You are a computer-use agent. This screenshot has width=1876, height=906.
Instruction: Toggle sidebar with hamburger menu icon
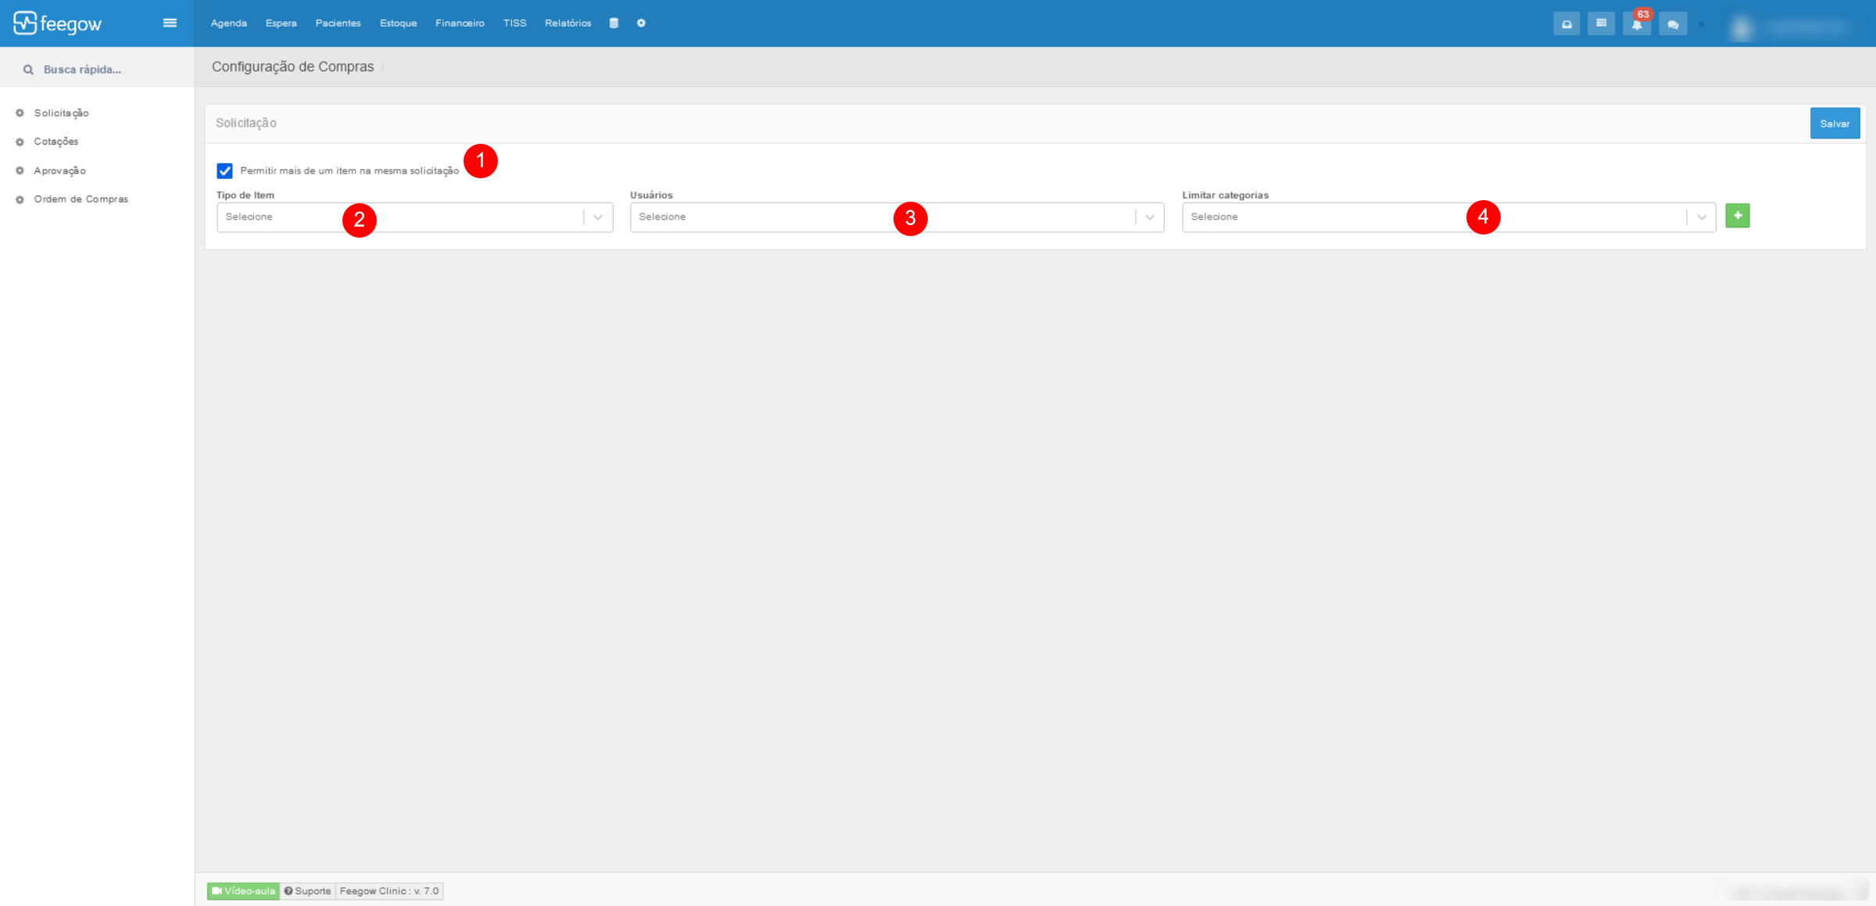coord(170,23)
